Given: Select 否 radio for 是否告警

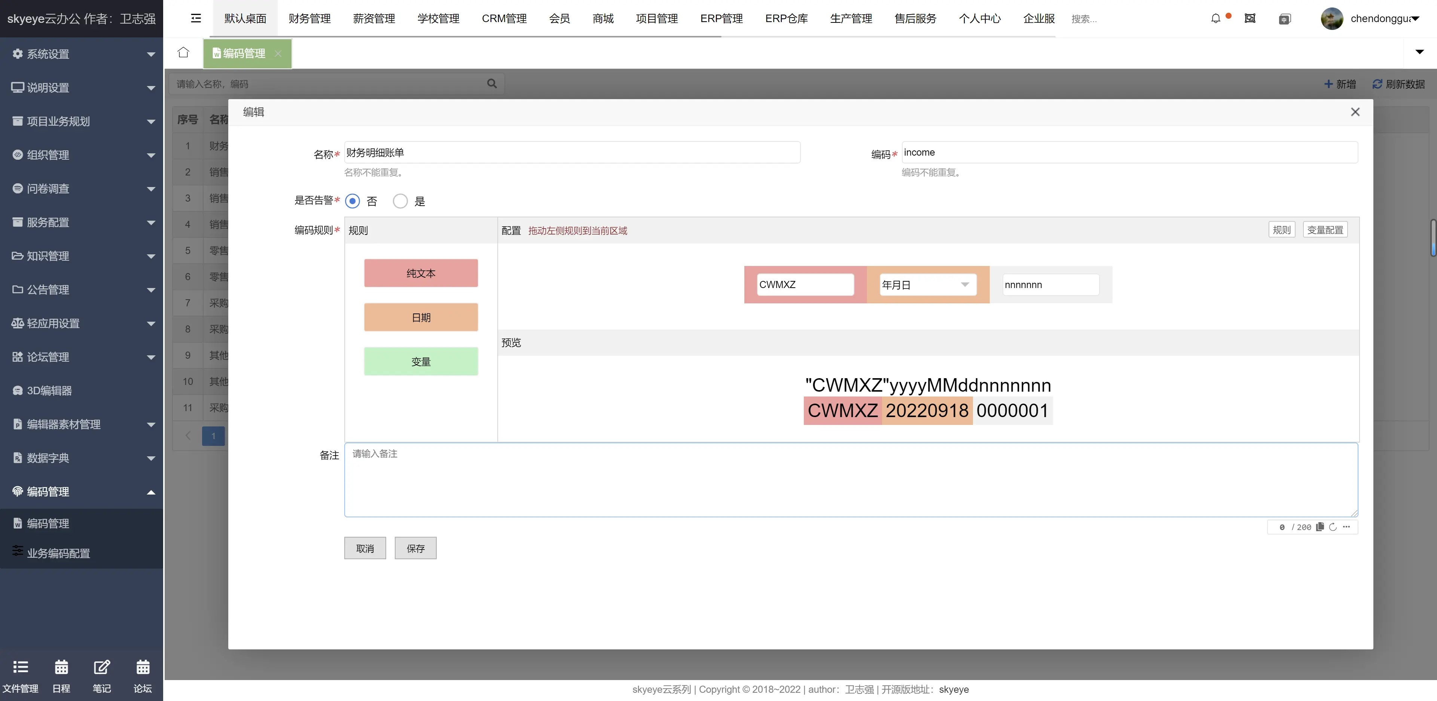Looking at the screenshot, I should [353, 201].
